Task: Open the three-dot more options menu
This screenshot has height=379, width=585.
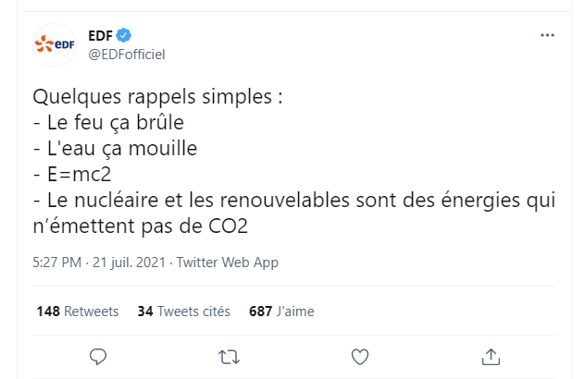Action: point(547,35)
